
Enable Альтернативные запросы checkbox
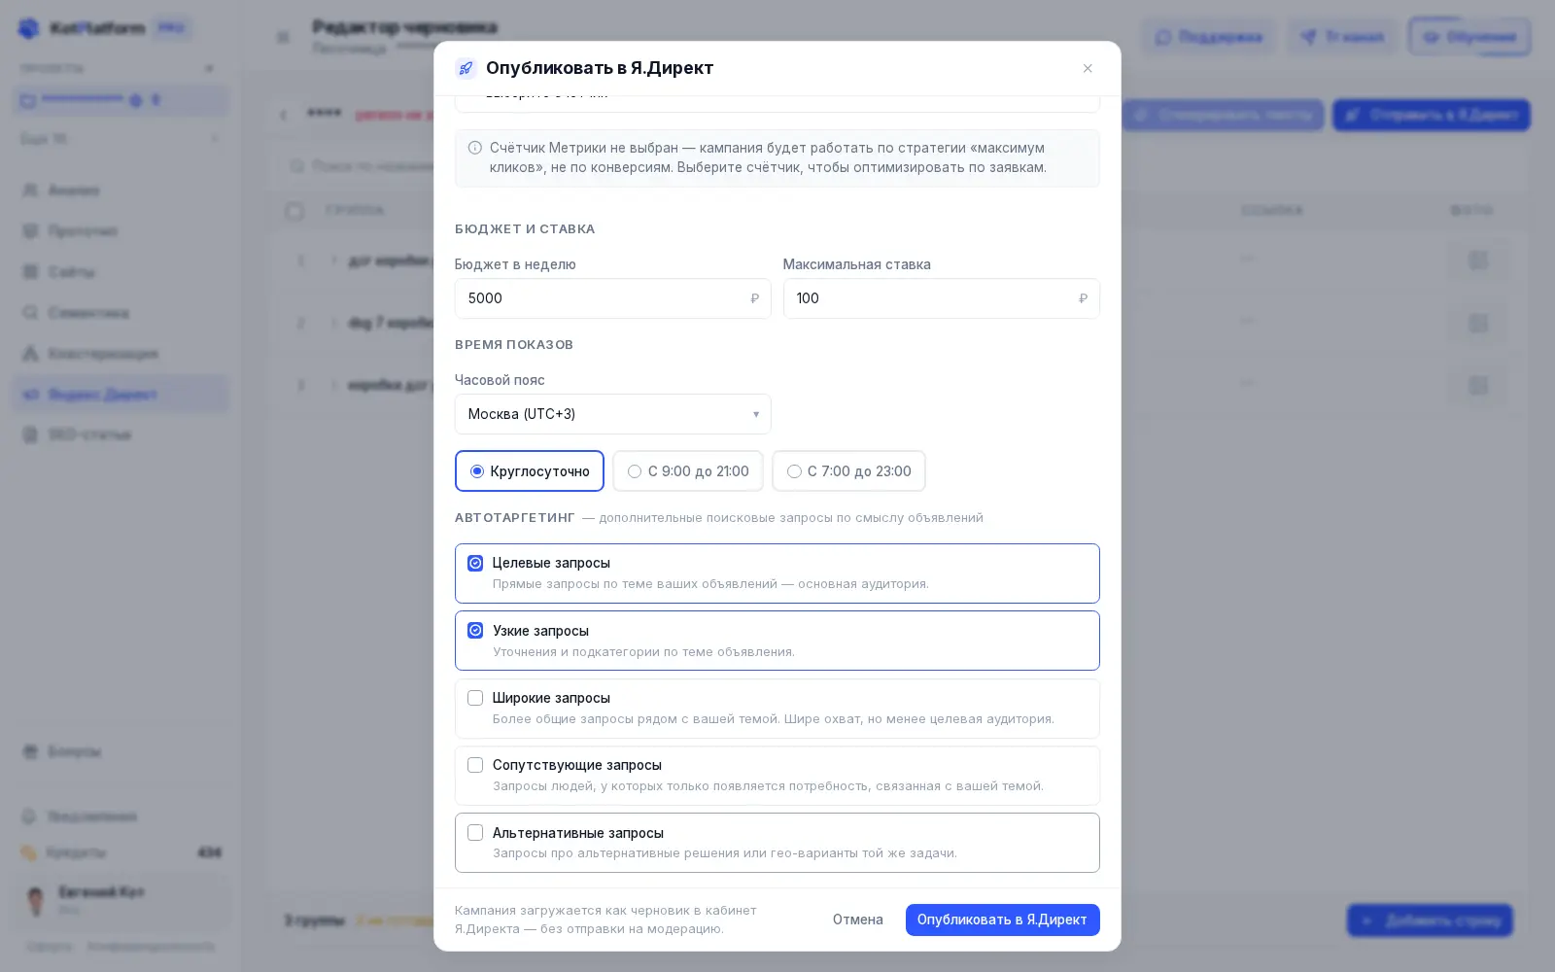click(475, 833)
